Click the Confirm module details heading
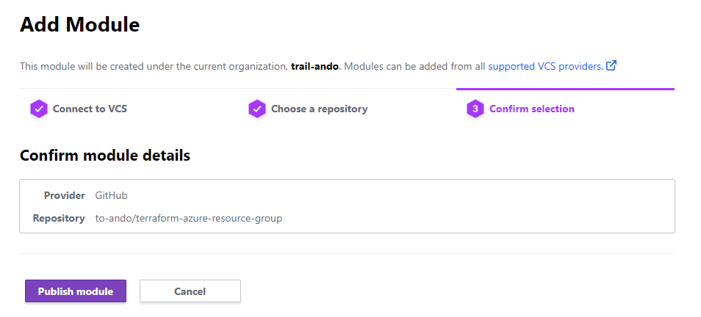701x317 pixels. 105,156
